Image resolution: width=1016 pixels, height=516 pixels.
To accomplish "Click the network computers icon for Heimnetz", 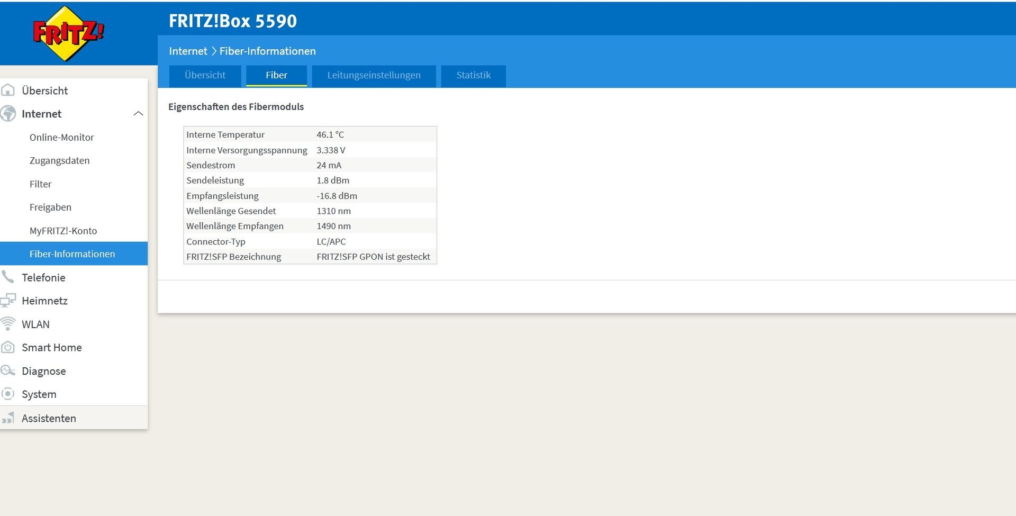I will tap(8, 300).
